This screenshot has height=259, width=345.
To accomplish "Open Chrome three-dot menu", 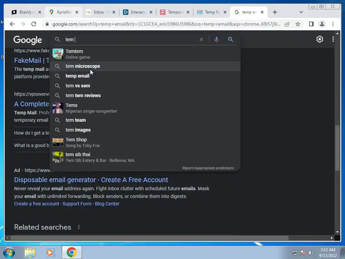I will point(333,24).
